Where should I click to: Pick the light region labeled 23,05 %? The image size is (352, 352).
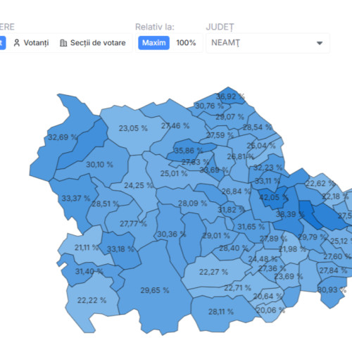click(133, 128)
